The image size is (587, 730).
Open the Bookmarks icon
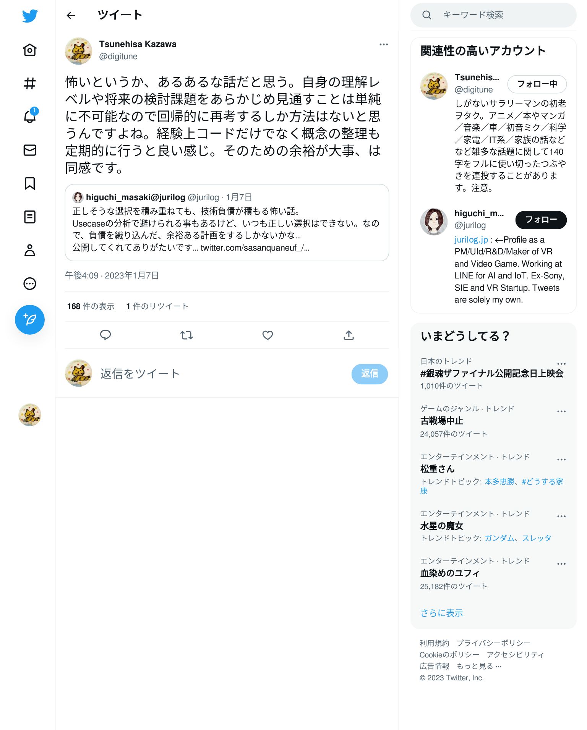(30, 183)
